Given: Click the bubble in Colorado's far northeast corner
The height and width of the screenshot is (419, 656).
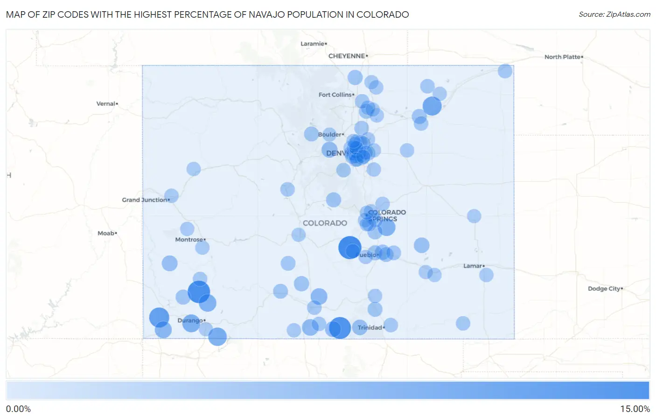Looking at the screenshot, I should coord(505,71).
